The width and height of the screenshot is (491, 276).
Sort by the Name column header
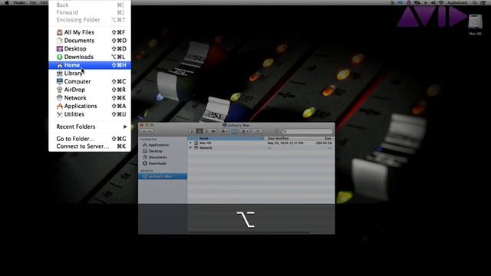(226, 138)
